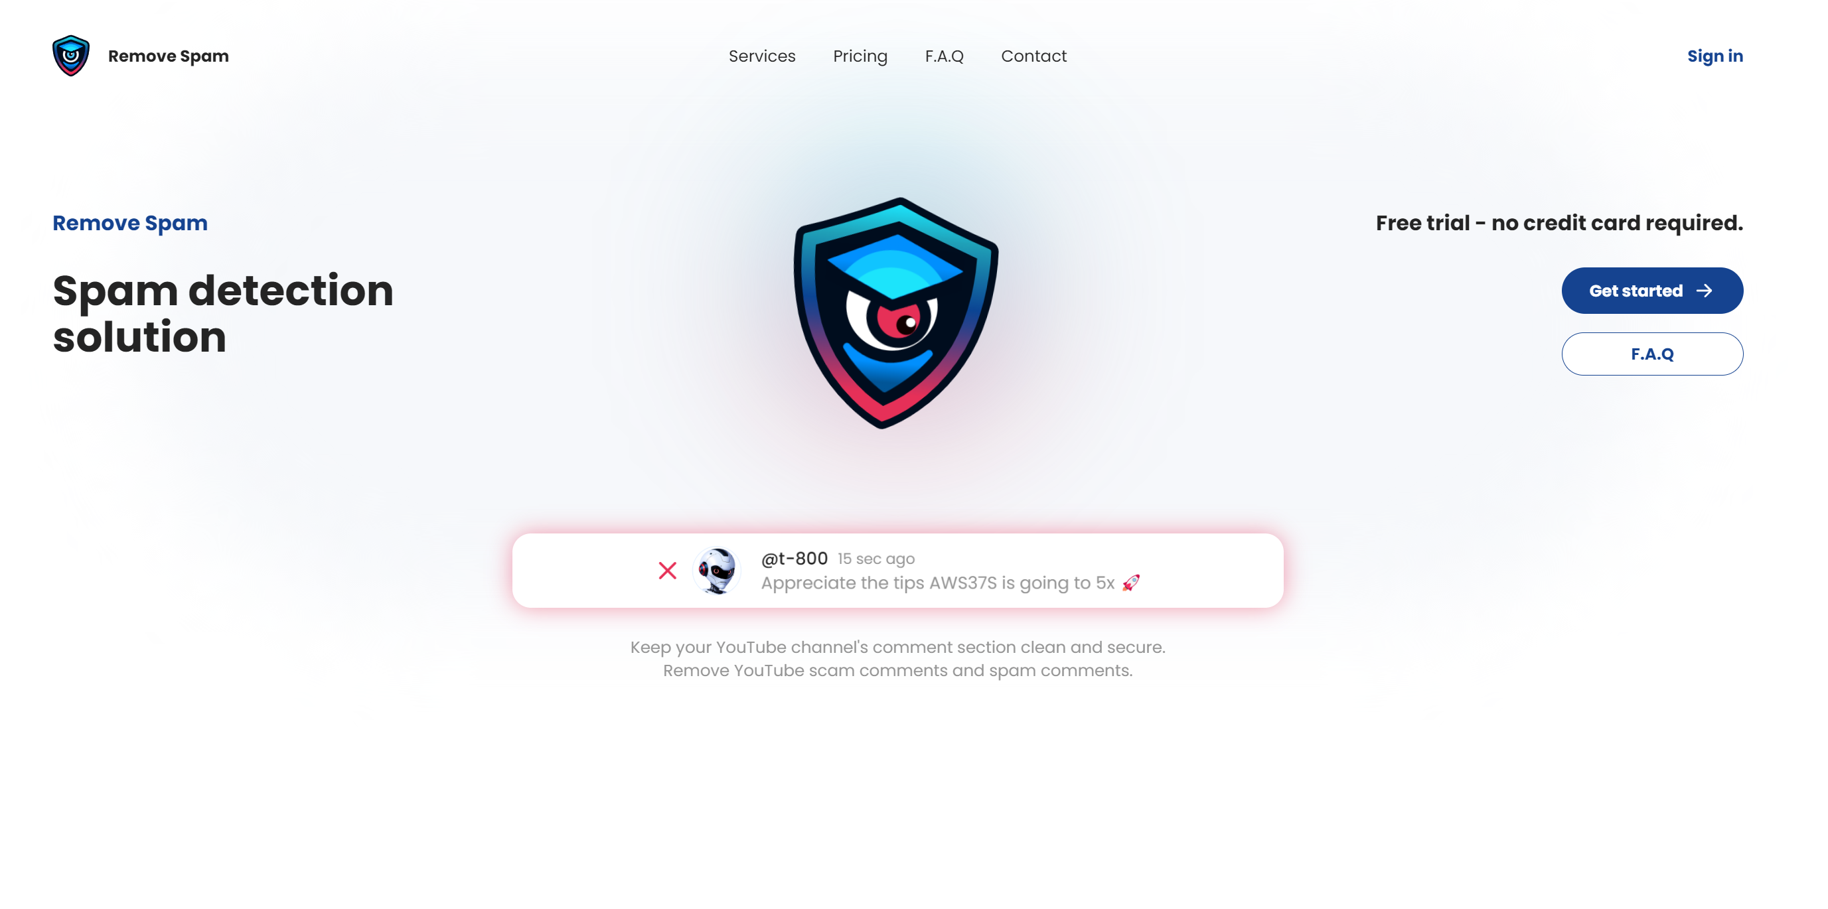Click the 15 sec ago timestamp
This screenshot has height=909, width=1828.
pyautogui.click(x=876, y=559)
